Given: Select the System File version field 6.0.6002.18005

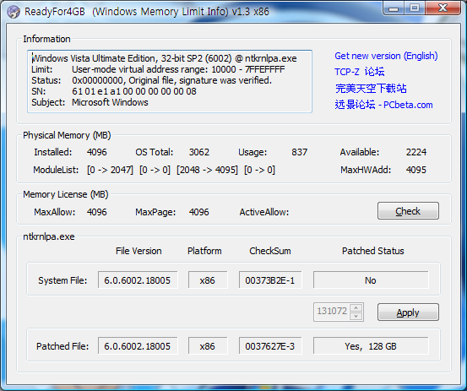Looking at the screenshot, I should (138, 280).
